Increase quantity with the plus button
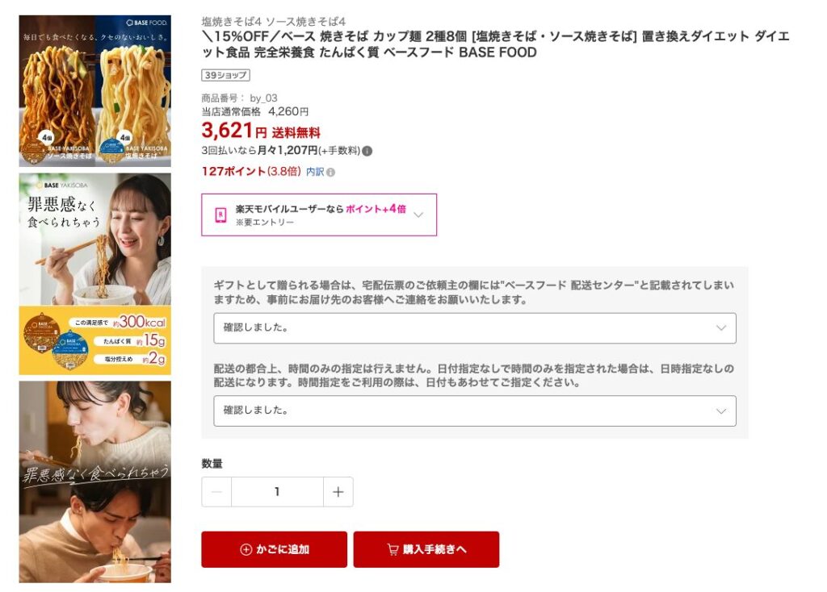This screenshot has width=827, height=592. coord(338,492)
